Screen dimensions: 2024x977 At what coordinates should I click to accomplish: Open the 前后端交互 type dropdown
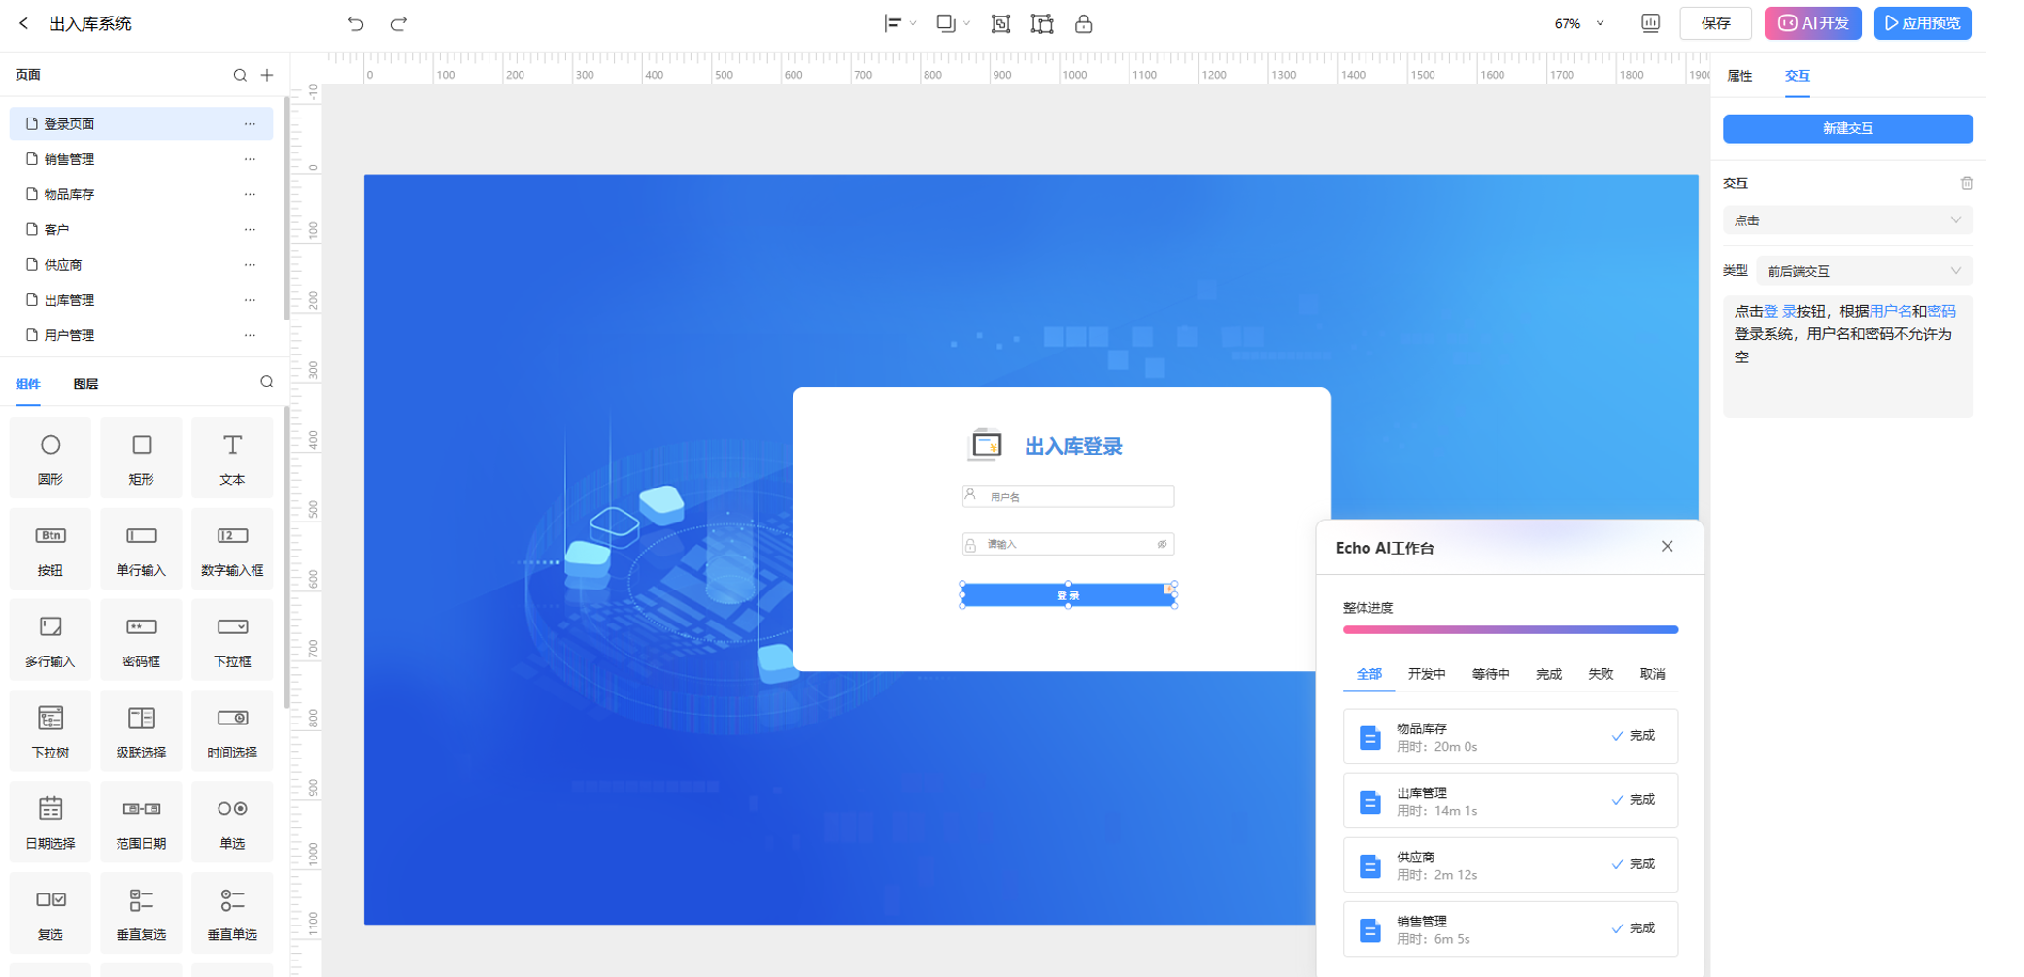[x=1863, y=271]
